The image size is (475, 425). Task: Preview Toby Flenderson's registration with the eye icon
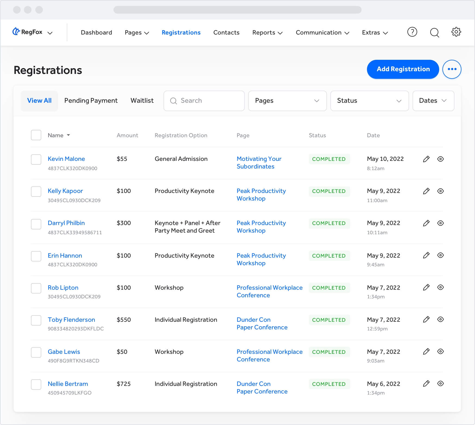pyautogui.click(x=440, y=320)
